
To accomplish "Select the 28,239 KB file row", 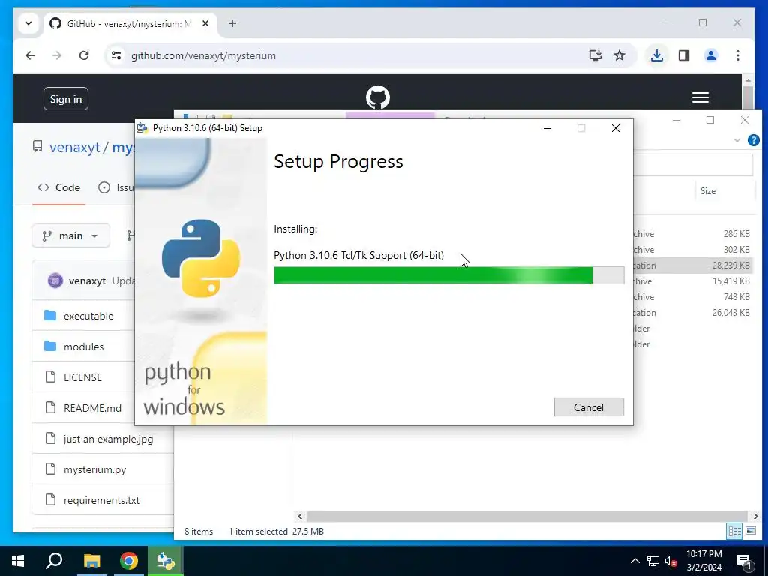I will 693,265.
